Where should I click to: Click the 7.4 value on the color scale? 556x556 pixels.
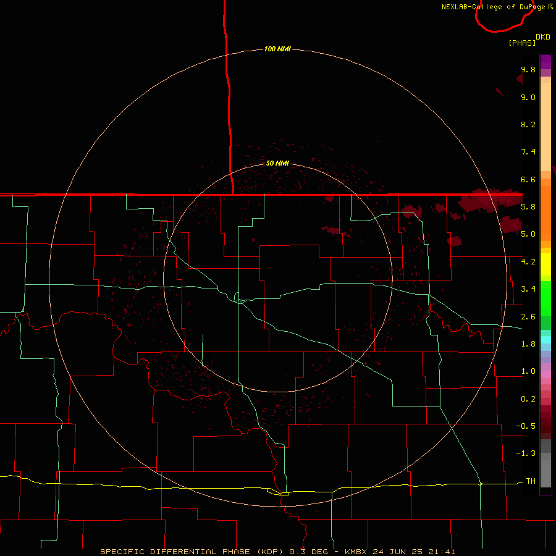point(528,152)
